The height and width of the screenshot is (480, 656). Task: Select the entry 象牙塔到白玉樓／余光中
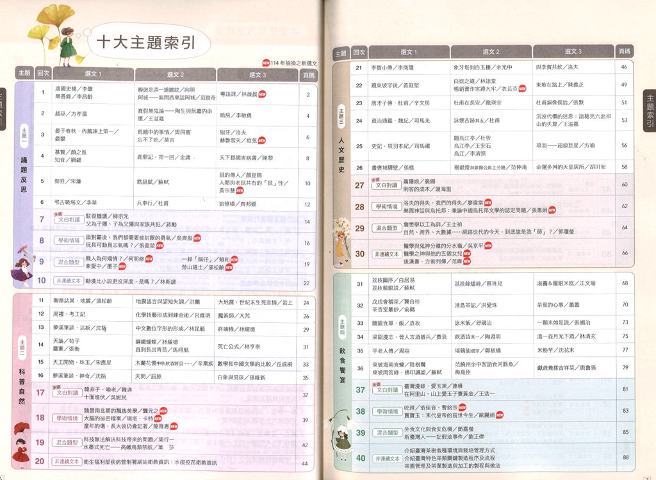[482, 67]
